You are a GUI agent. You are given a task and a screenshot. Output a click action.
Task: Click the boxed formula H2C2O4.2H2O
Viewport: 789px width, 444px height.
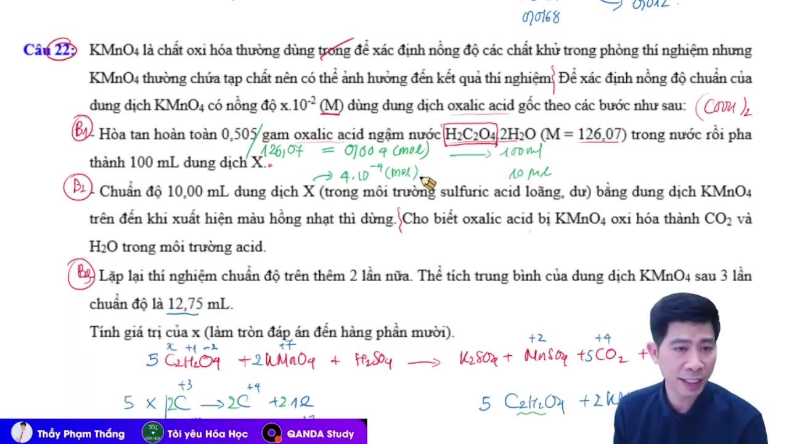click(470, 134)
